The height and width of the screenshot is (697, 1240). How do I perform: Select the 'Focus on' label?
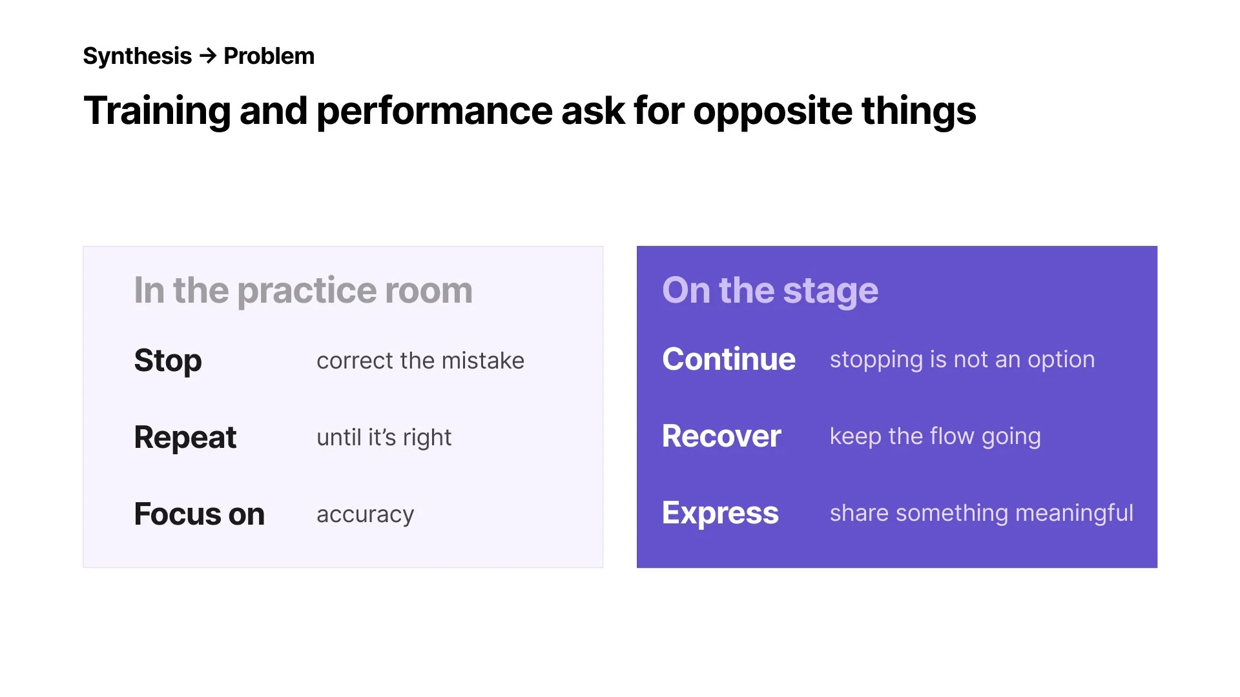[x=200, y=514]
